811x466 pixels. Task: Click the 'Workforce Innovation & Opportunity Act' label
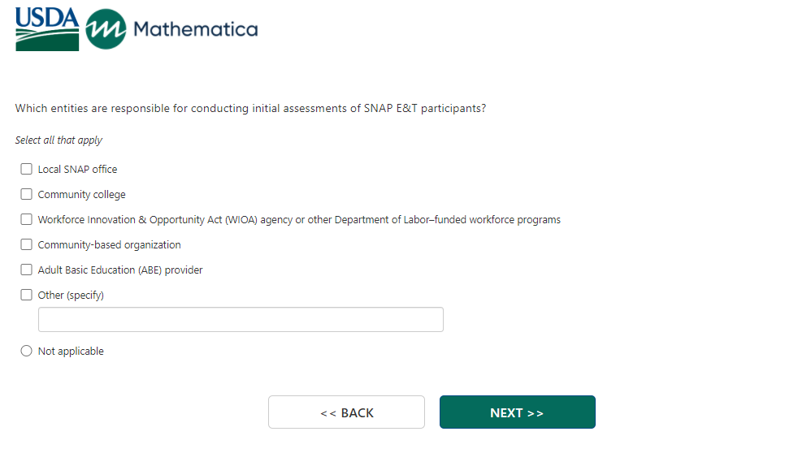click(299, 219)
